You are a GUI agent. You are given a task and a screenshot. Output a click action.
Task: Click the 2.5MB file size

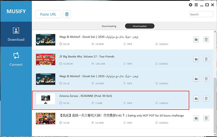click(99, 103)
